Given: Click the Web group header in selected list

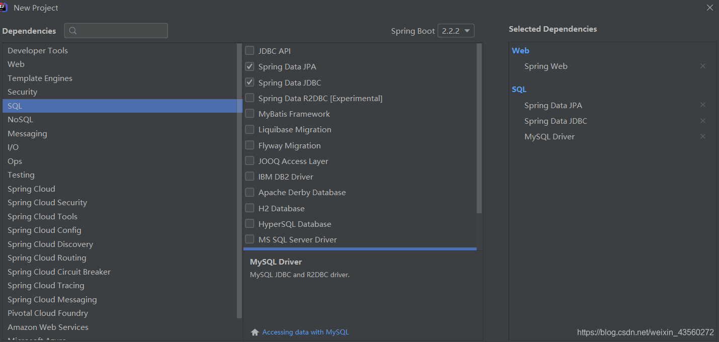Looking at the screenshot, I should click(x=520, y=50).
